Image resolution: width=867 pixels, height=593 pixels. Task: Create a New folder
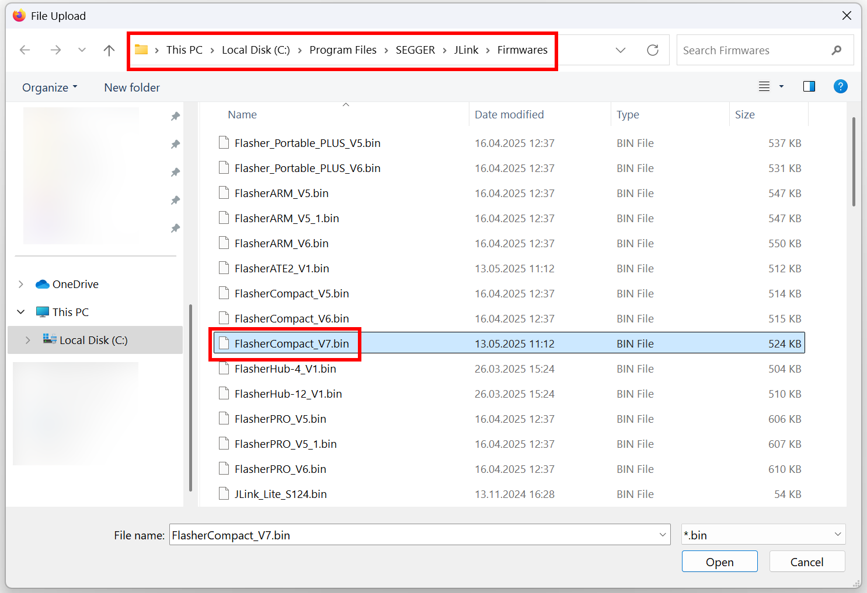132,87
